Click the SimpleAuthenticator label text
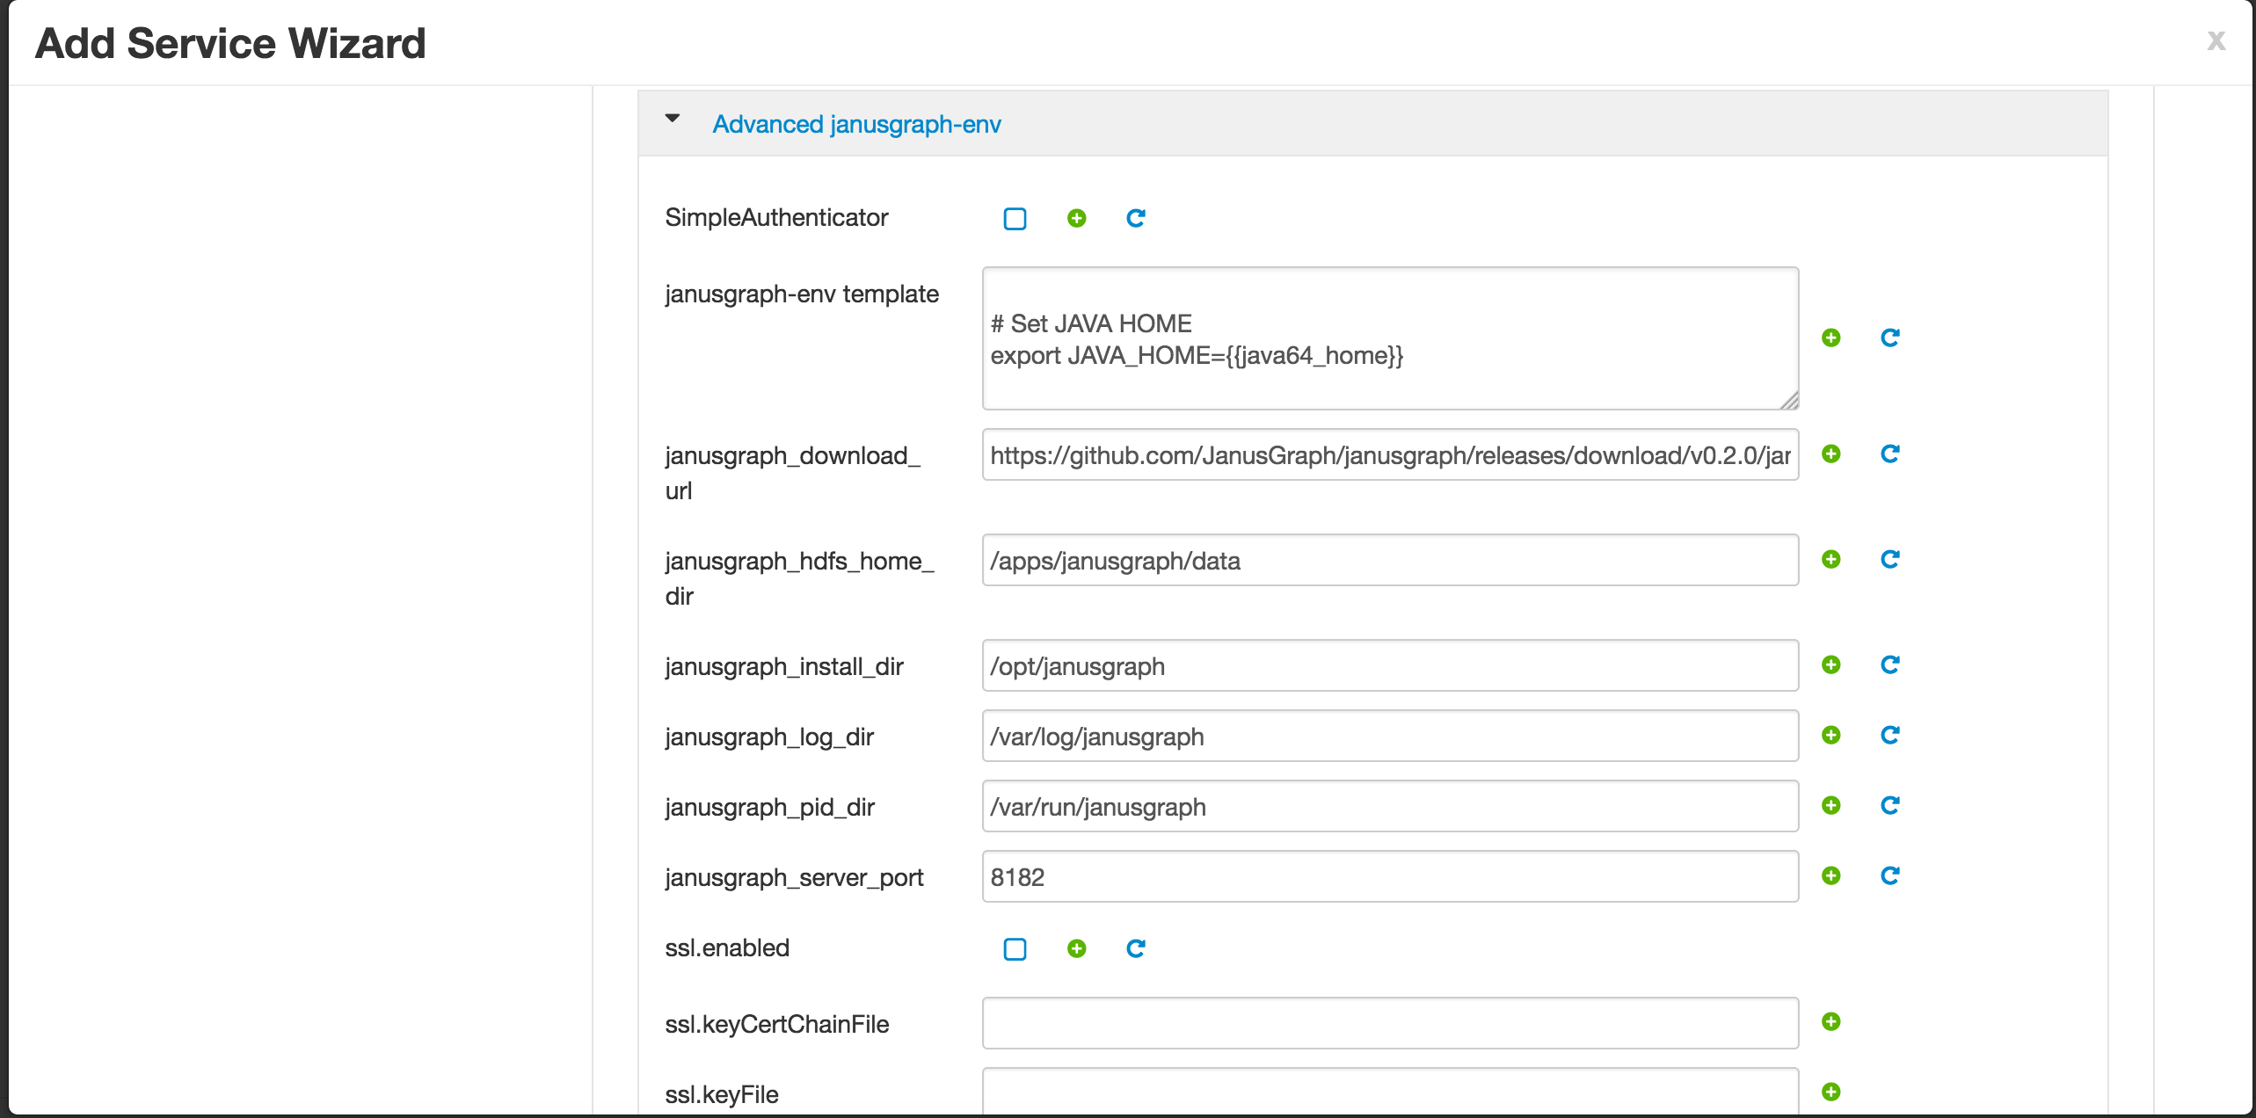 [776, 217]
